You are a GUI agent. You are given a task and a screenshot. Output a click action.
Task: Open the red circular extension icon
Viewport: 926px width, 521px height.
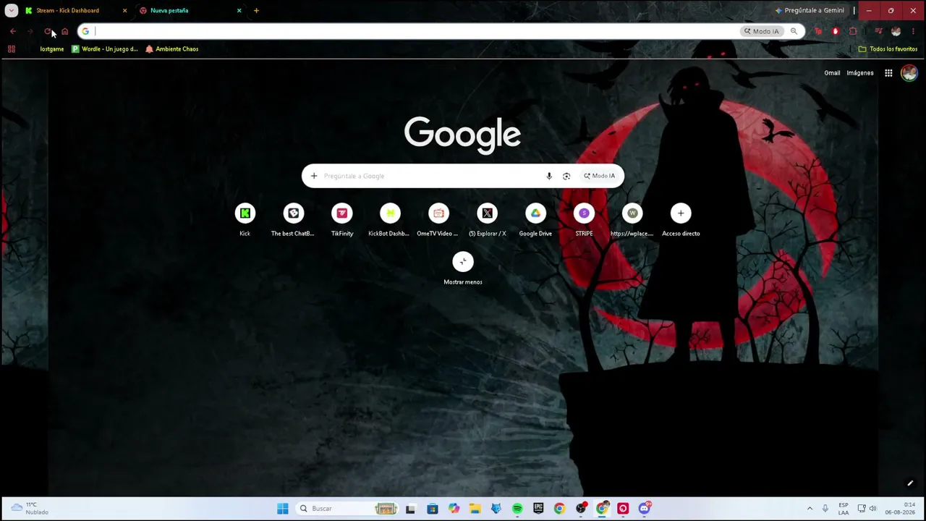(x=836, y=31)
